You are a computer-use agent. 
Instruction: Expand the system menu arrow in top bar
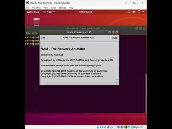143,12
